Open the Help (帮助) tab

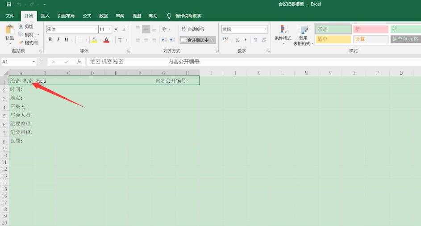coord(153,16)
